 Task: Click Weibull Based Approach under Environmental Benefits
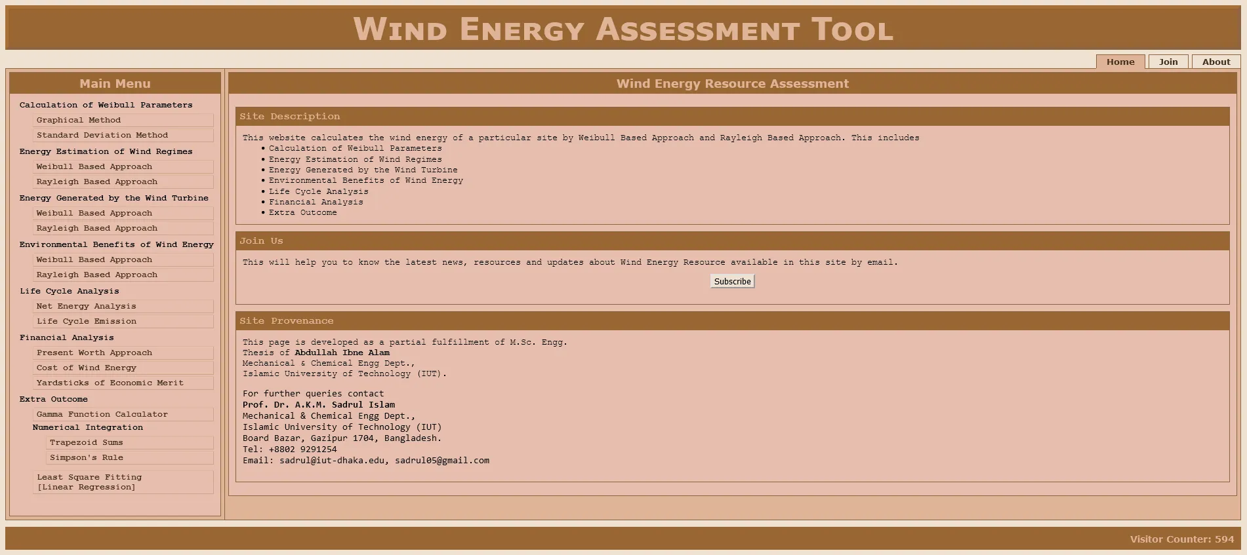click(x=94, y=259)
